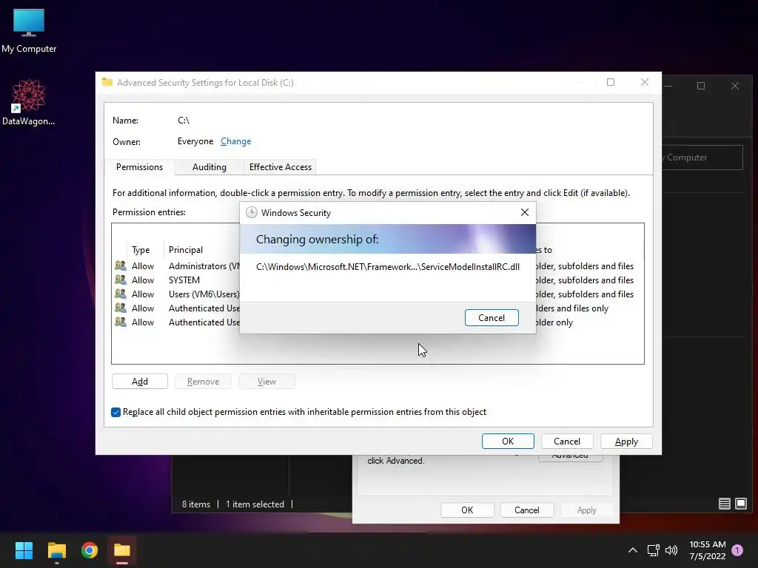Click Cancel in Advanced Security Settings
Screen dimensions: 758x568
point(567,442)
